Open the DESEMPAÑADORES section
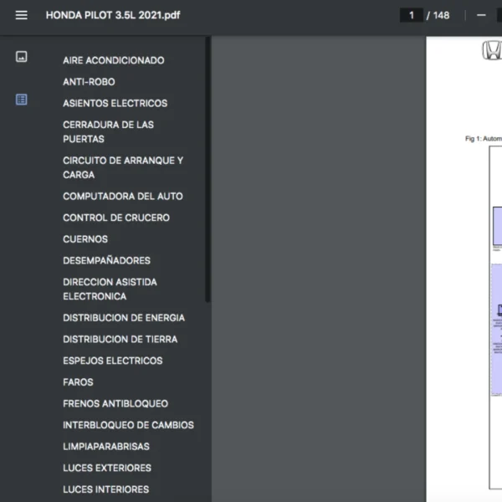 pos(106,260)
